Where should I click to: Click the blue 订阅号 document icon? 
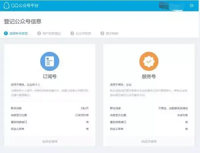tap(49, 62)
